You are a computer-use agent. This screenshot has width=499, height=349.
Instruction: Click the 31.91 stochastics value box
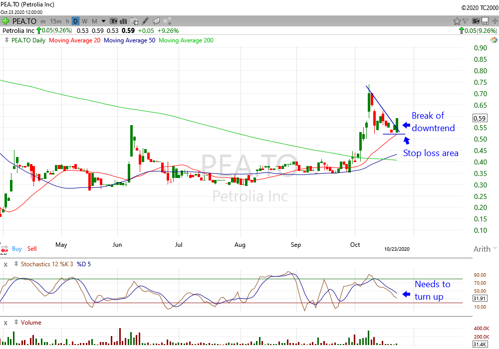(x=480, y=299)
